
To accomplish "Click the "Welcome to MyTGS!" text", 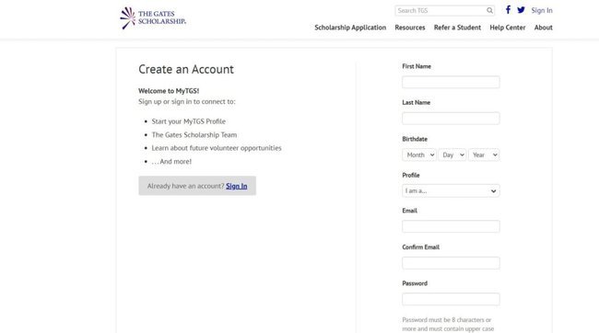I will click(169, 91).
